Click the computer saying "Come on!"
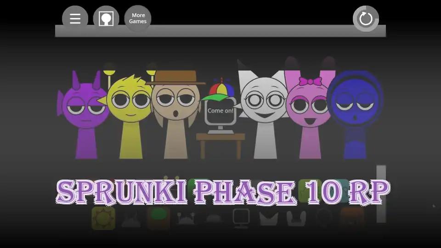Viewport: 441px width, 248px height. click(x=220, y=118)
